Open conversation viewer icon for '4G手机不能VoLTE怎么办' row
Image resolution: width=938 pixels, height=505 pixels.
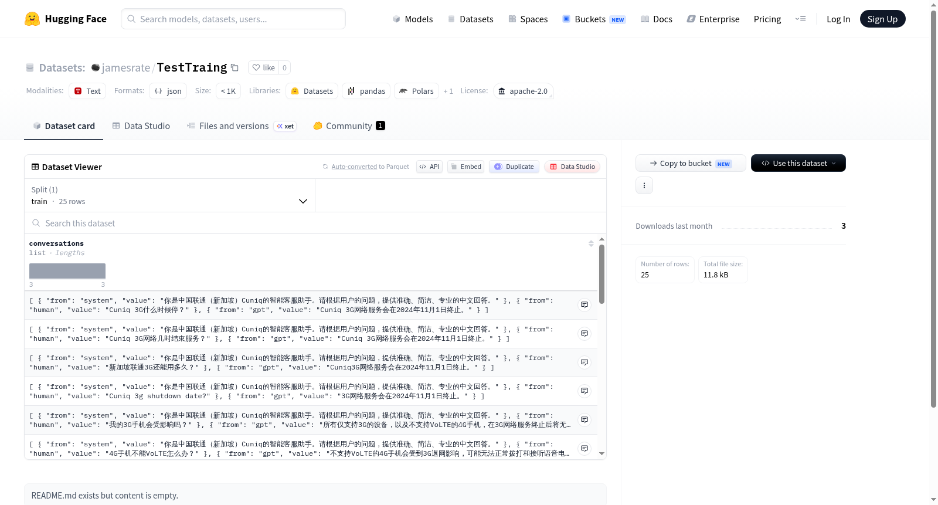(584, 449)
